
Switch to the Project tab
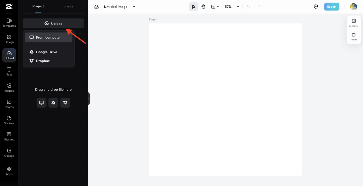tap(38, 6)
